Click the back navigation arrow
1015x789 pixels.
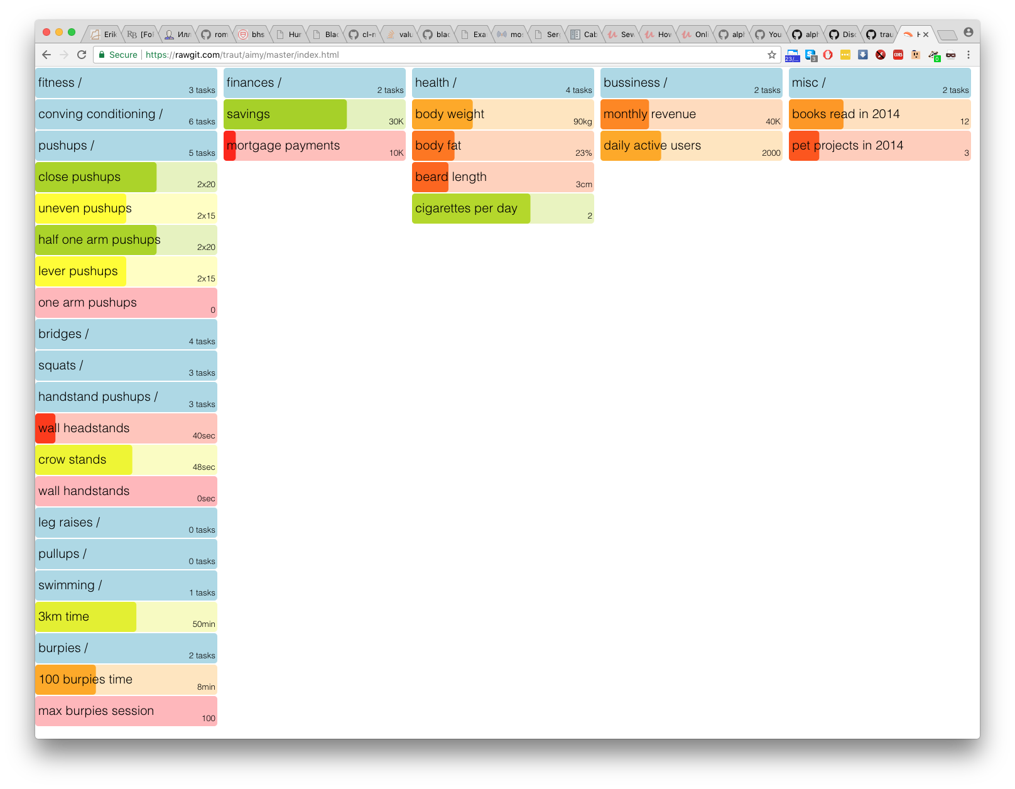[46, 55]
